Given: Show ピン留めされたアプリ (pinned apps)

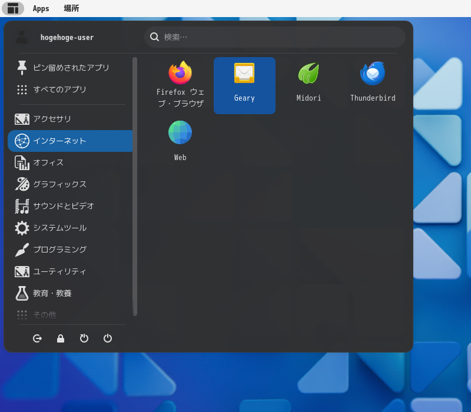Looking at the screenshot, I should point(70,68).
